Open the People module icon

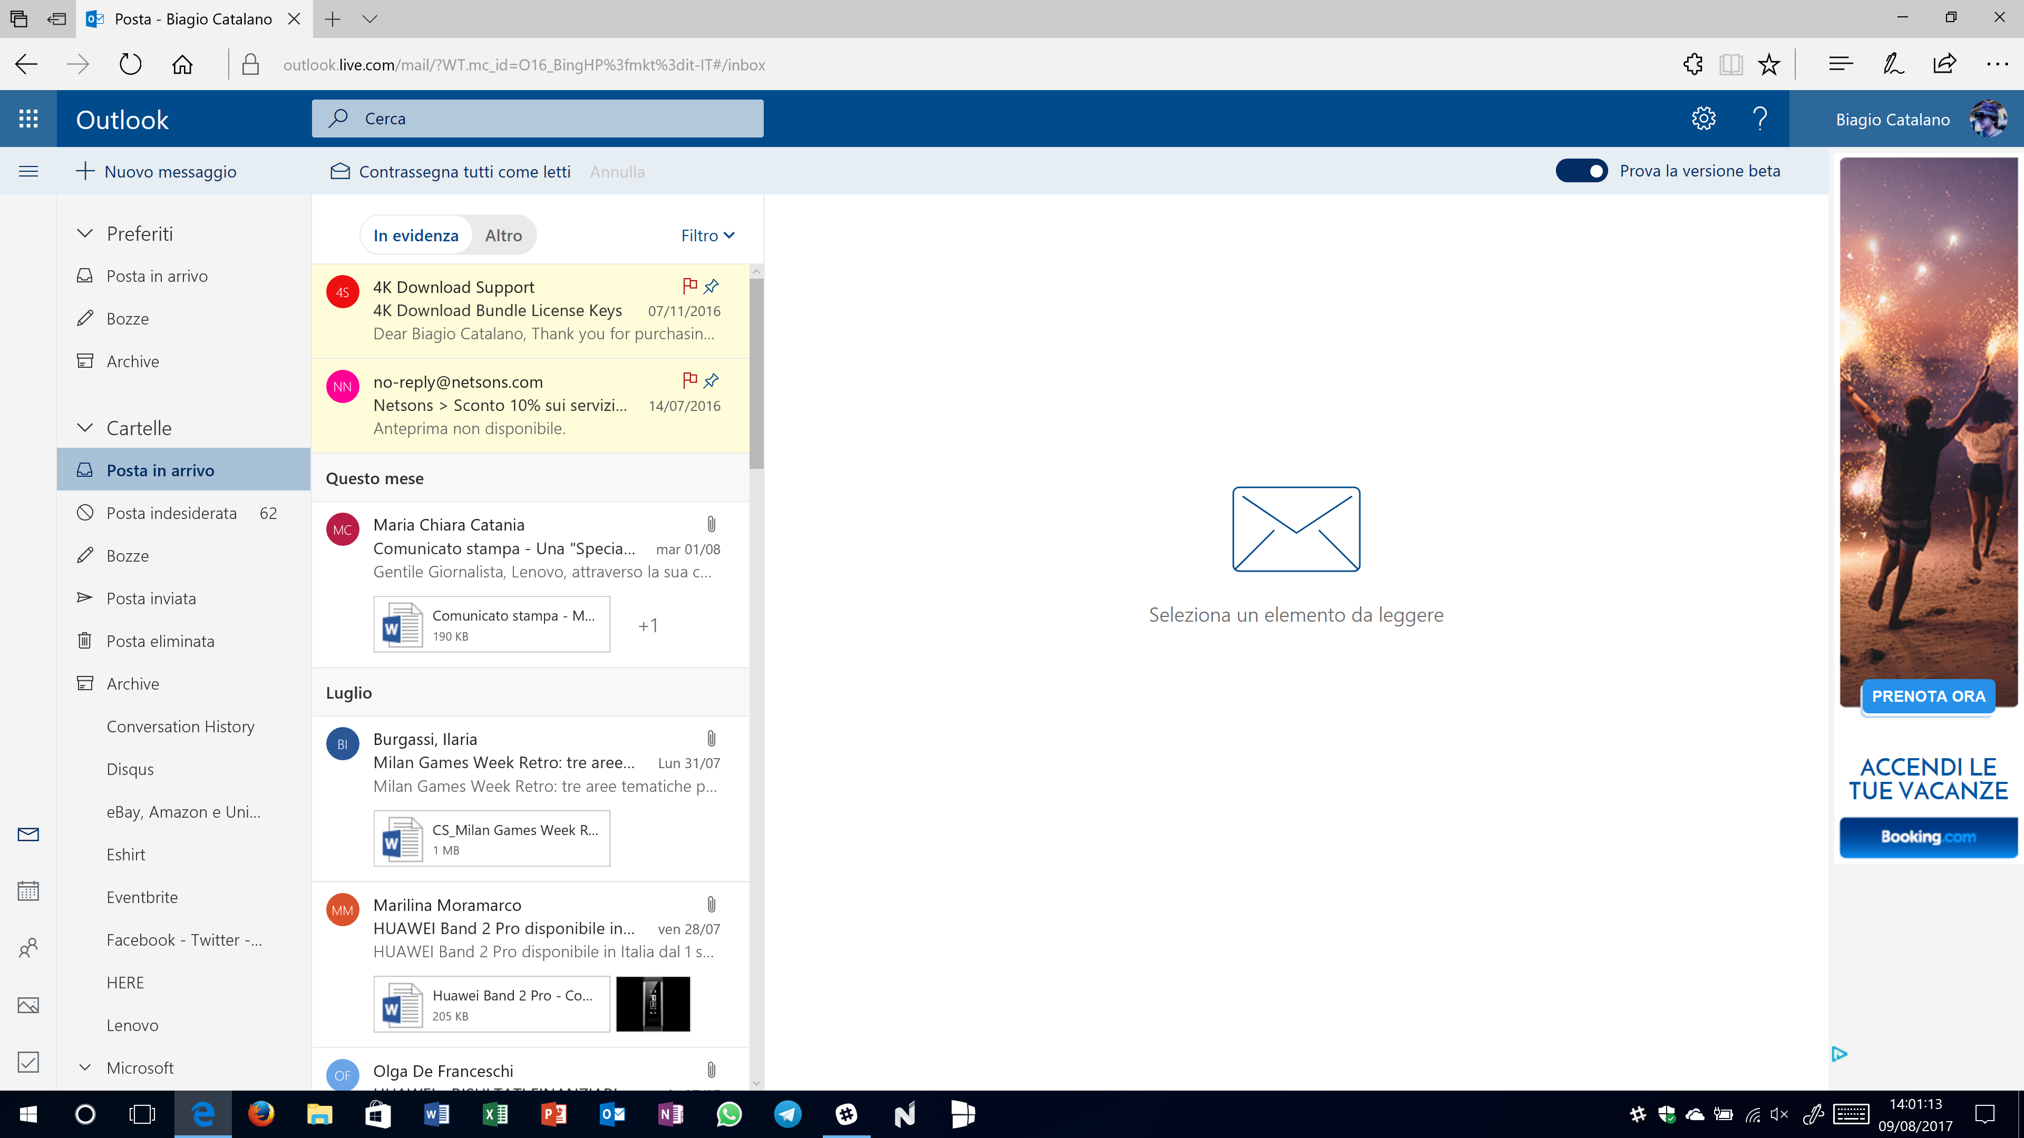28,948
